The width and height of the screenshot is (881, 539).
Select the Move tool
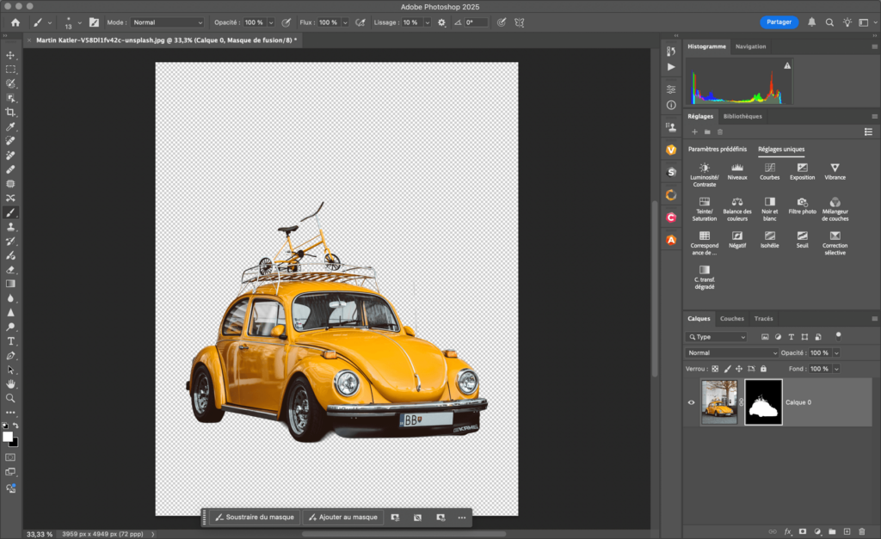click(x=10, y=55)
